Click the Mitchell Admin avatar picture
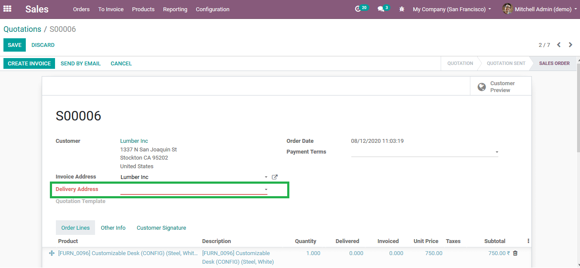580x268 pixels. 507,9
